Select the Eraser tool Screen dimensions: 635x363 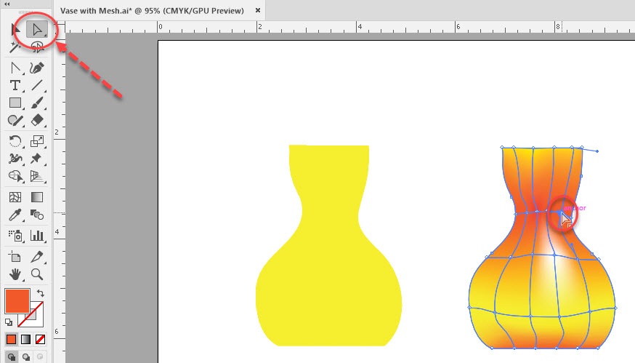tap(36, 121)
